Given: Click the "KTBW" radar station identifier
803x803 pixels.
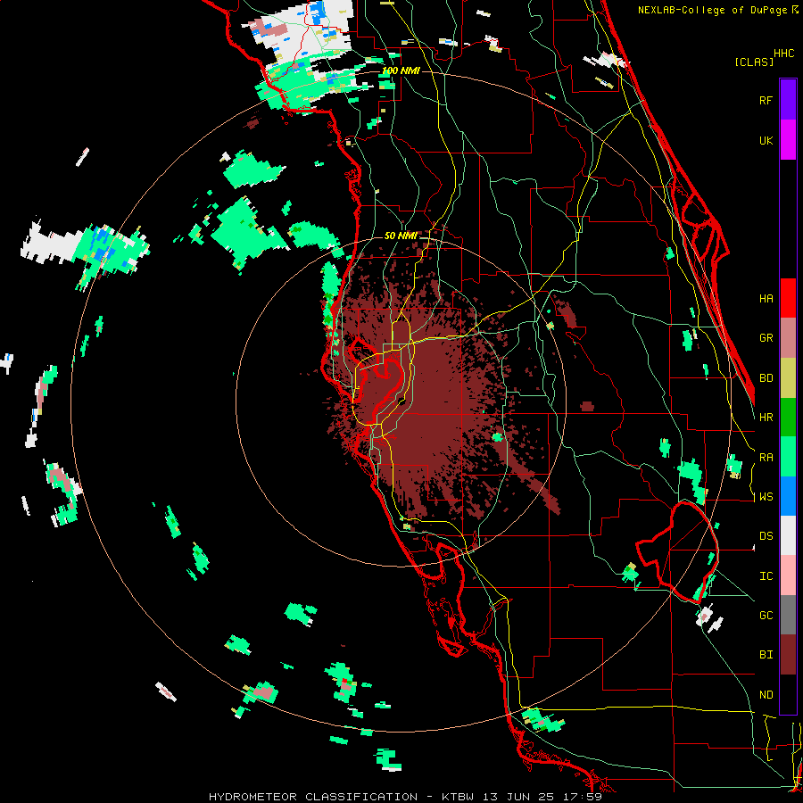Looking at the screenshot, I should 458,797.
